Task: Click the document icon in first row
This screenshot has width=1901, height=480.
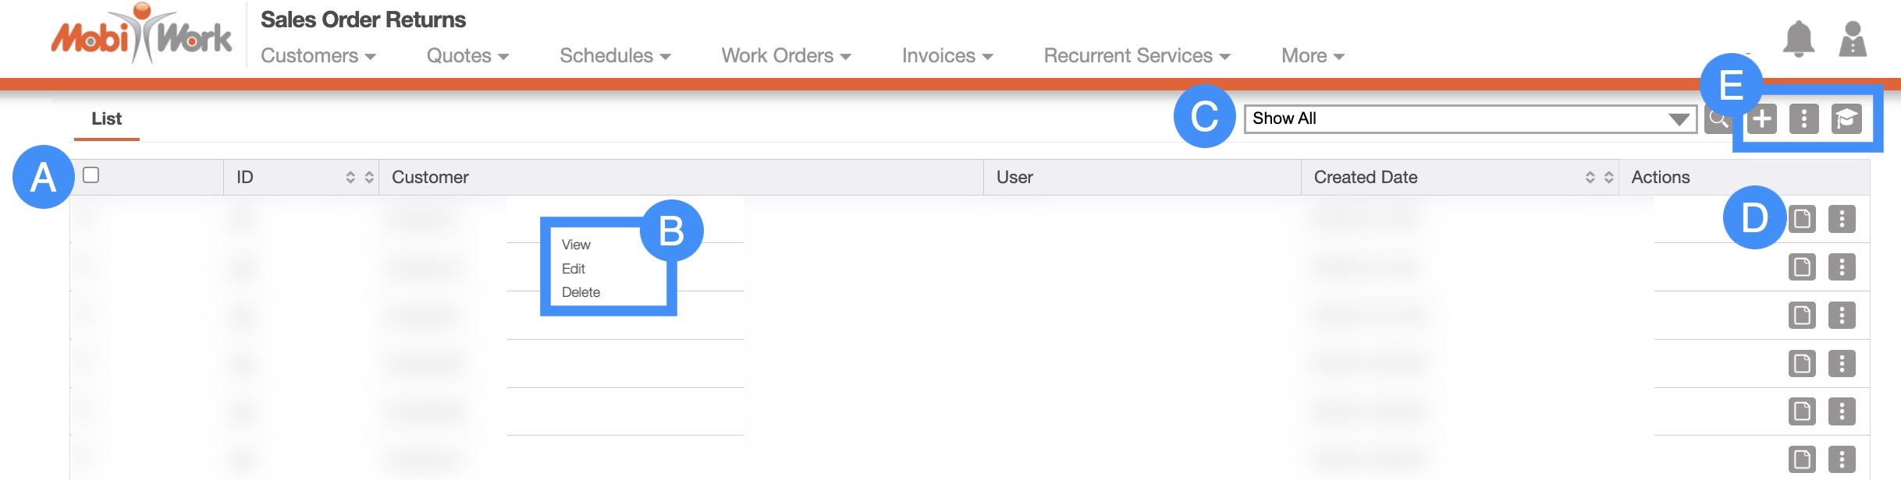Action: click(1802, 219)
